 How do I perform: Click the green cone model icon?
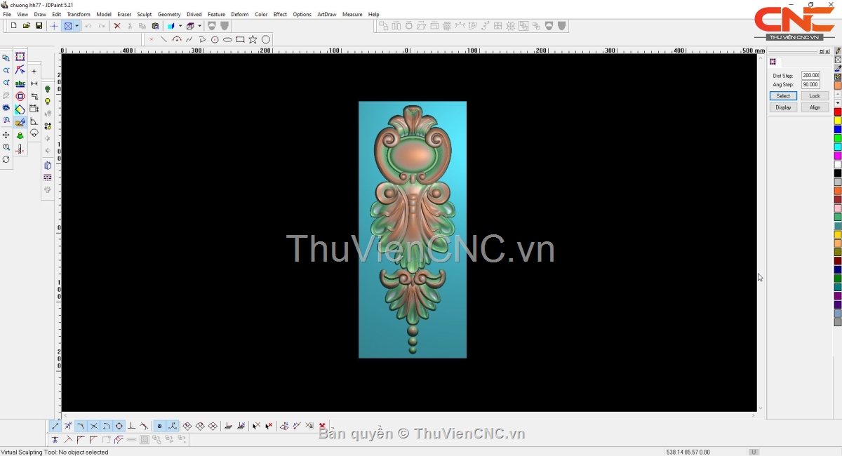20,135
